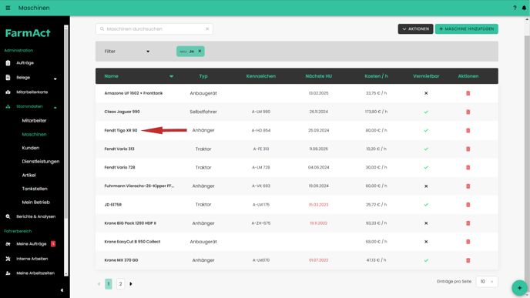Delete the Krone EasyCut B 950 Collect machine
Viewport: 530px width, 298px height.
(x=468, y=242)
